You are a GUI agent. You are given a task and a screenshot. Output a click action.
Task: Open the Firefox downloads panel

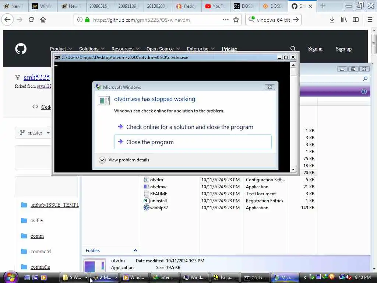click(332, 20)
